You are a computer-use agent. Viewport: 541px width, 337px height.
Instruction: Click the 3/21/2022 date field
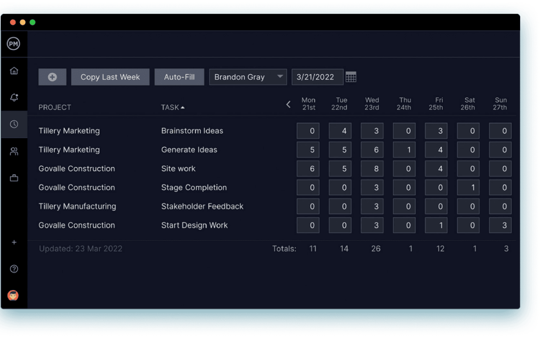pyautogui.click(x=317, y=77)
